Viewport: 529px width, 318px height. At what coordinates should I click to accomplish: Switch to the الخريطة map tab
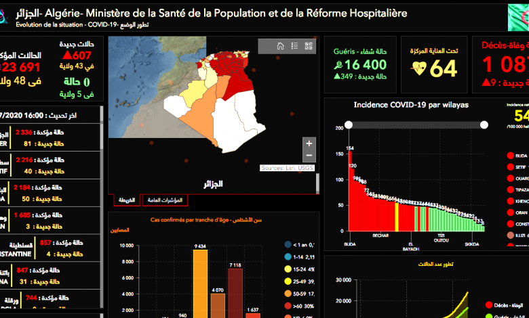click(x=127, y=200)
